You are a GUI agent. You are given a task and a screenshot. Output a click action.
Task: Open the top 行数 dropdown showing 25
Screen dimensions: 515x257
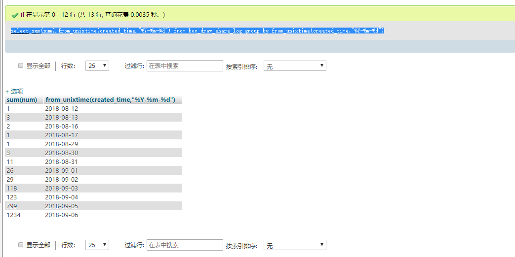point(97,65)
